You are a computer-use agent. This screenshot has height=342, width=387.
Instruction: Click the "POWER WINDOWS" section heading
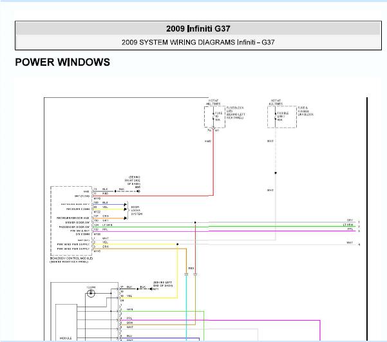[x=62, y=62]
